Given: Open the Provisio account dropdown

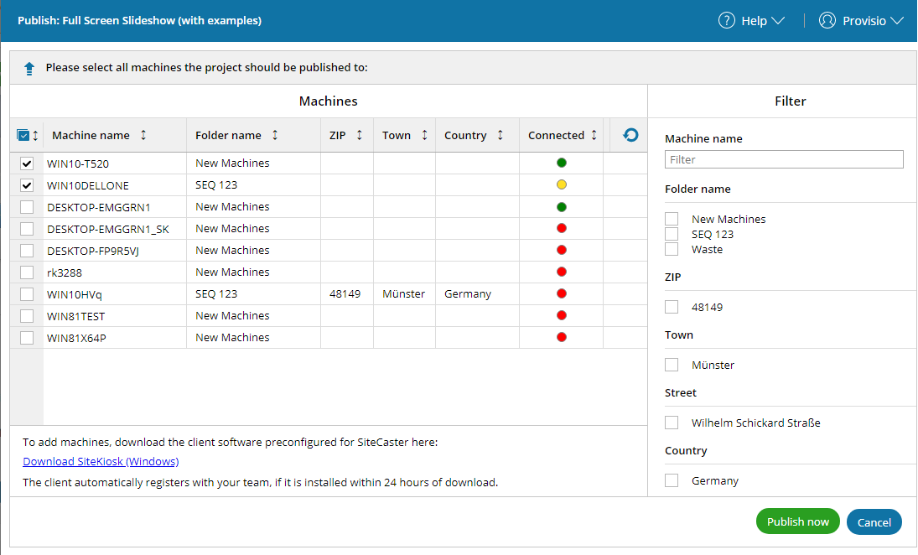Looking at the screenshot, I should (x=897, y=21).
